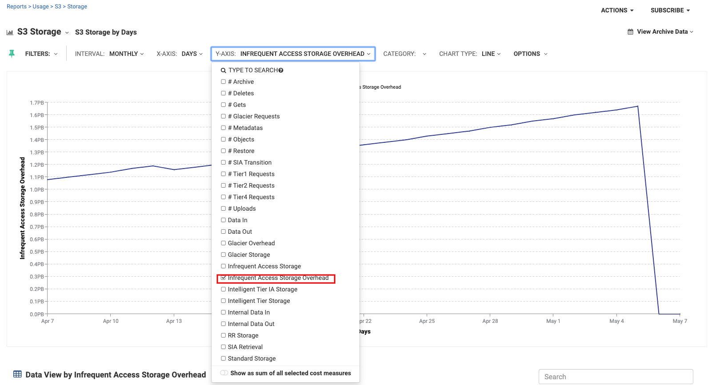Click the Storage breadcrumb link
Image resolution: width=708 pixels, height=385 pixels.
pyautogui.click(x=77, y=7)
